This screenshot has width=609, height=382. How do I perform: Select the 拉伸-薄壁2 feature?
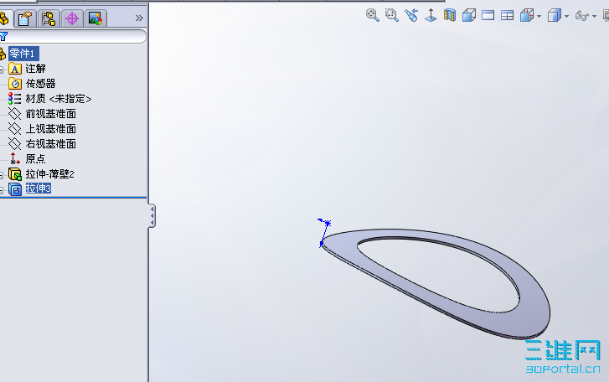(x=49, y=174)
